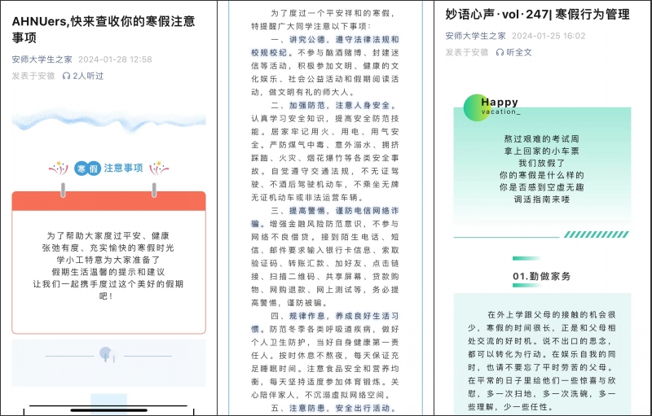Click the tree icon in the divider
Viewport: 652px width, 416px height.
pos(104,354)
